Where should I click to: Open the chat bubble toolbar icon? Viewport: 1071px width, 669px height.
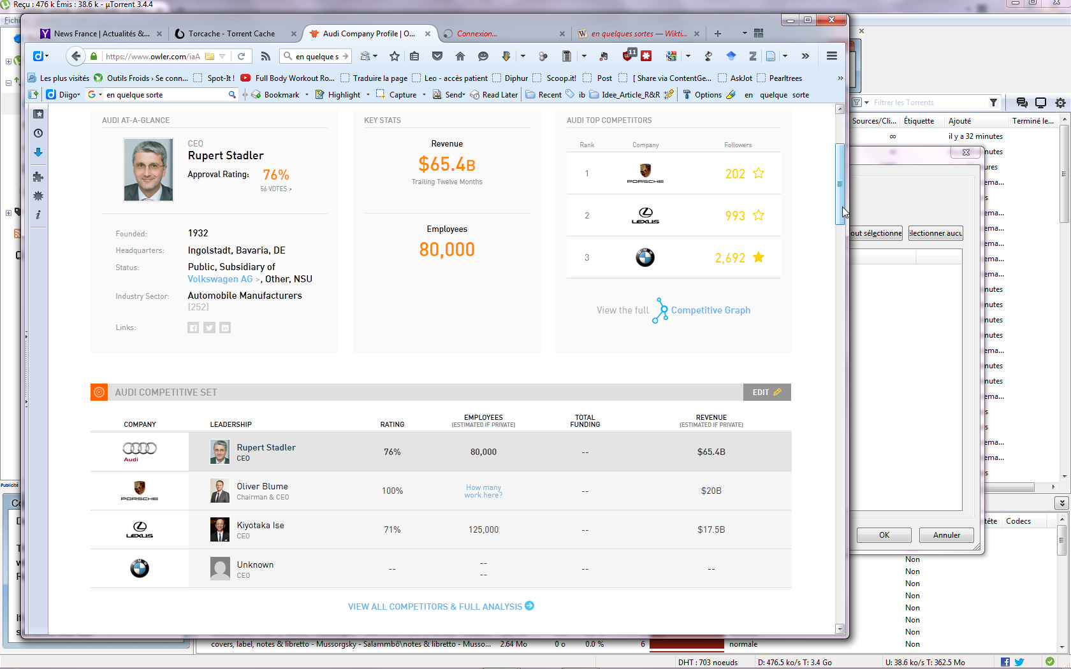pos(483,56)
